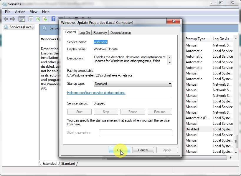Click the services list scroll-down arrow
The height and width of the screenshot is (176, 241).
coord(236,152)
